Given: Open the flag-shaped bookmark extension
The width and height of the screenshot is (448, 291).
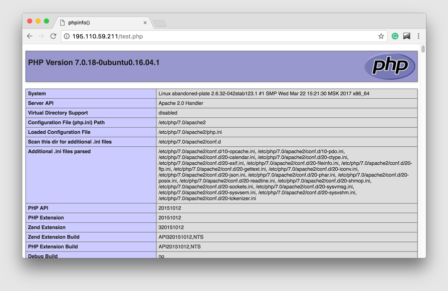Looking at the screenshot, I should [407, 36].
